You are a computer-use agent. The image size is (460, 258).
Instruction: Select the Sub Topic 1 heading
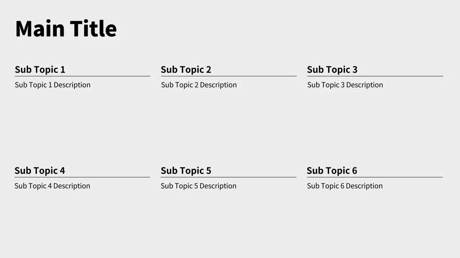point(40,70)
